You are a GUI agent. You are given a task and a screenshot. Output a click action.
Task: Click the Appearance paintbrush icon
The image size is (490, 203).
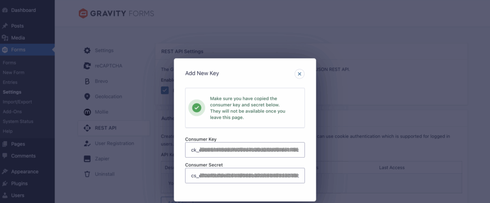pos(5,172)
